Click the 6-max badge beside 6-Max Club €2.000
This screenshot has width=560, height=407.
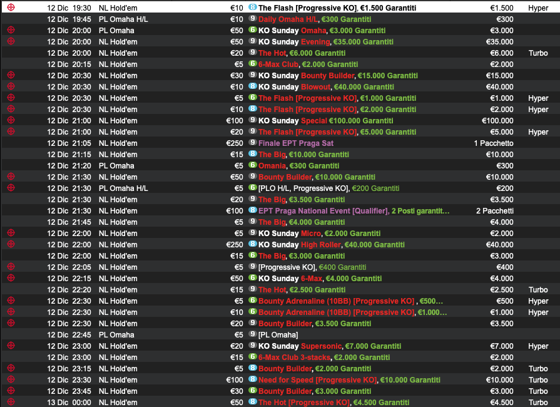tap(252, 64)
